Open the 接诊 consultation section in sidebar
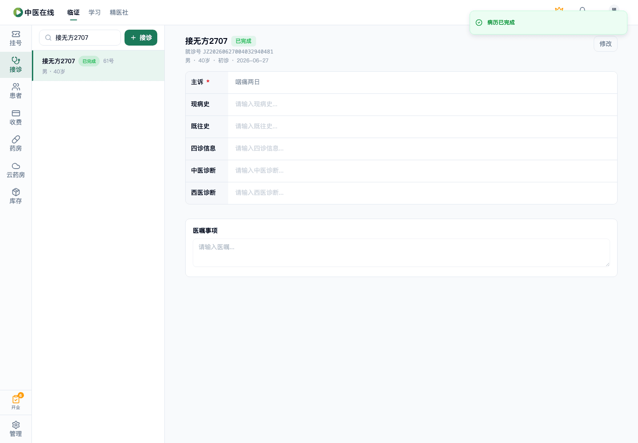This screenshot has width=638, height=443. [x=16, y=65]
